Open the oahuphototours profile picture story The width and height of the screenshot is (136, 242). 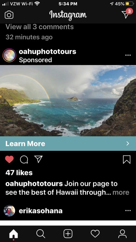[x=9, y=55]
